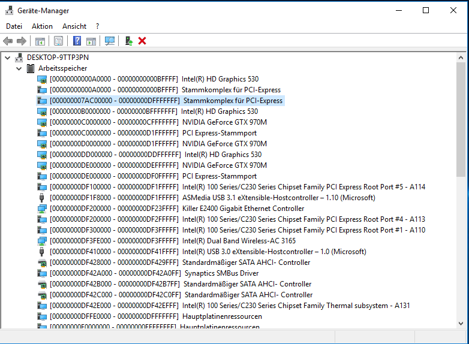The image size is (469, 344).
Task: Click scrollbar up arrow in device list
Action: 461,58
